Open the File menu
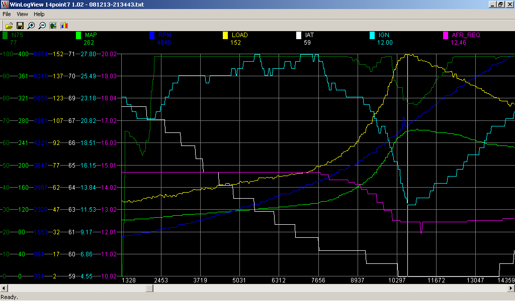 pyautogui.click(x=7, y=14)
